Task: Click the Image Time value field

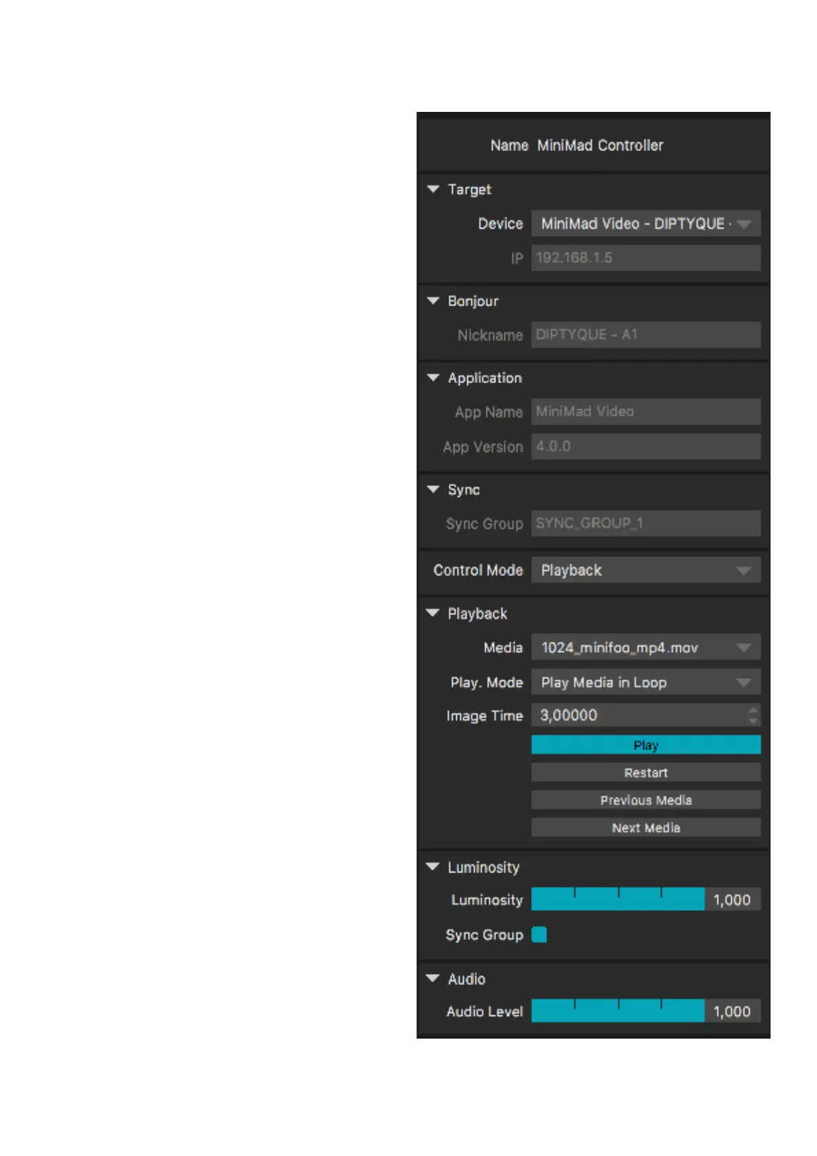Action: [x=638, y=716]
